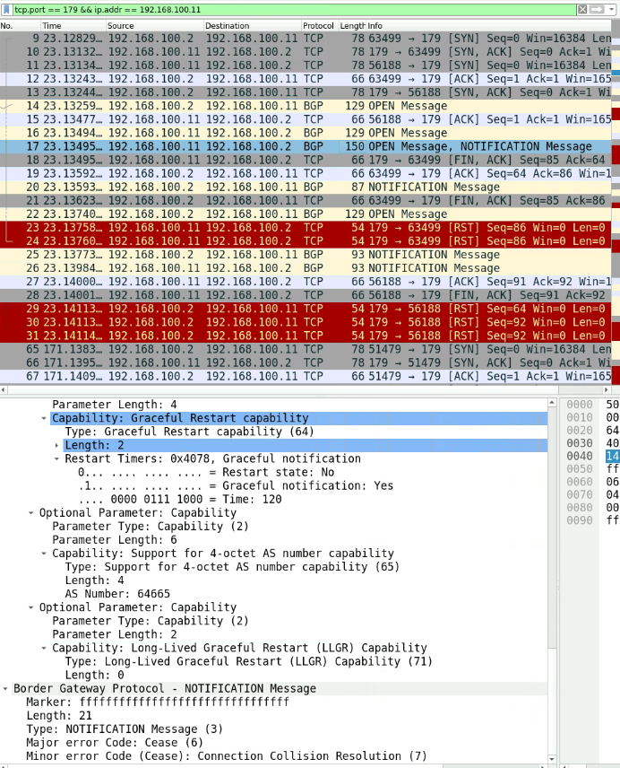The width and height of the screenshot is (620, 768).
Task: Sort packets by the Source column
Action: (x=154, y=25)
